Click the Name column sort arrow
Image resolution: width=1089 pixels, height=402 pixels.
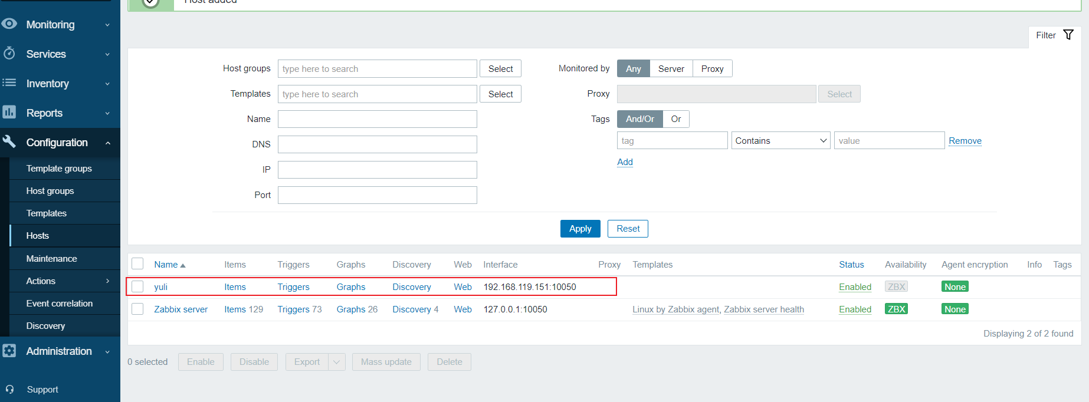tap(183, 266)
